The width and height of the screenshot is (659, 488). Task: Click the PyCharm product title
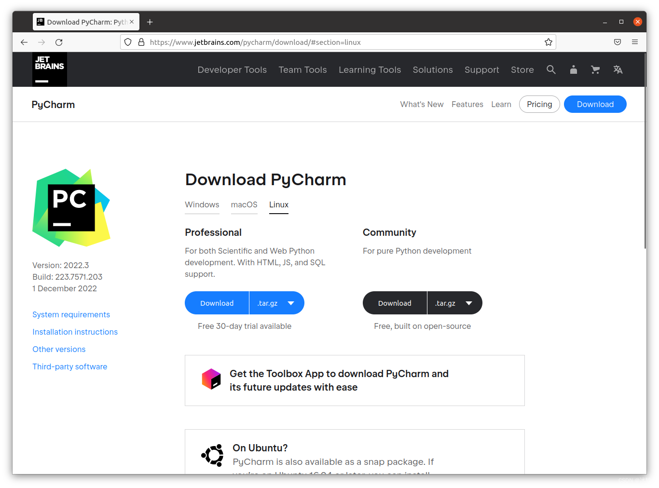[53, 105]
